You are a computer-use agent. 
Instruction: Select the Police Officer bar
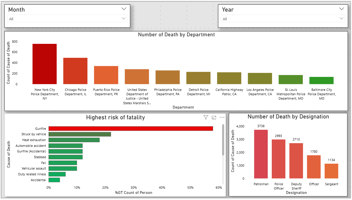pos(278,159)
